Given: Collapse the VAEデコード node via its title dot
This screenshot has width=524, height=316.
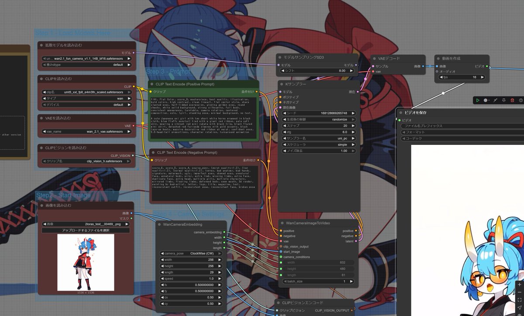Looking at the screenshot, I should 375,58.
